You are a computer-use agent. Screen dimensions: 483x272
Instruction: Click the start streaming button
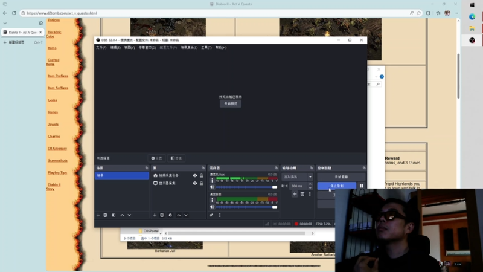click(x=341, y=176)
